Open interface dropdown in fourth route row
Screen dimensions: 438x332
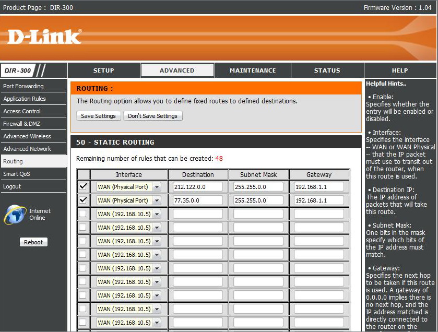(x=128, y=228)
